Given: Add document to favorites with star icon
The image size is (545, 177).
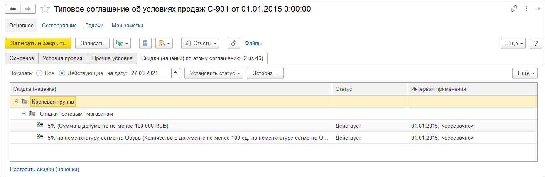Looking at the screenshot, I should [45, 9].
